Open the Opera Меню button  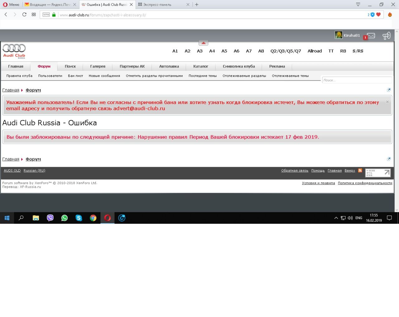tap(11, 5)
